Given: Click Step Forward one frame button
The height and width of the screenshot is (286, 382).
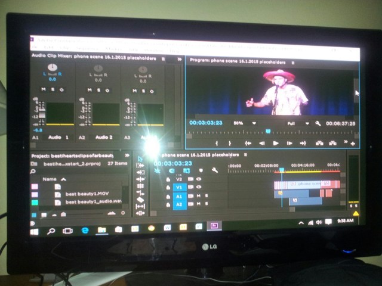Looking at the screenshot, I should 289,143.
